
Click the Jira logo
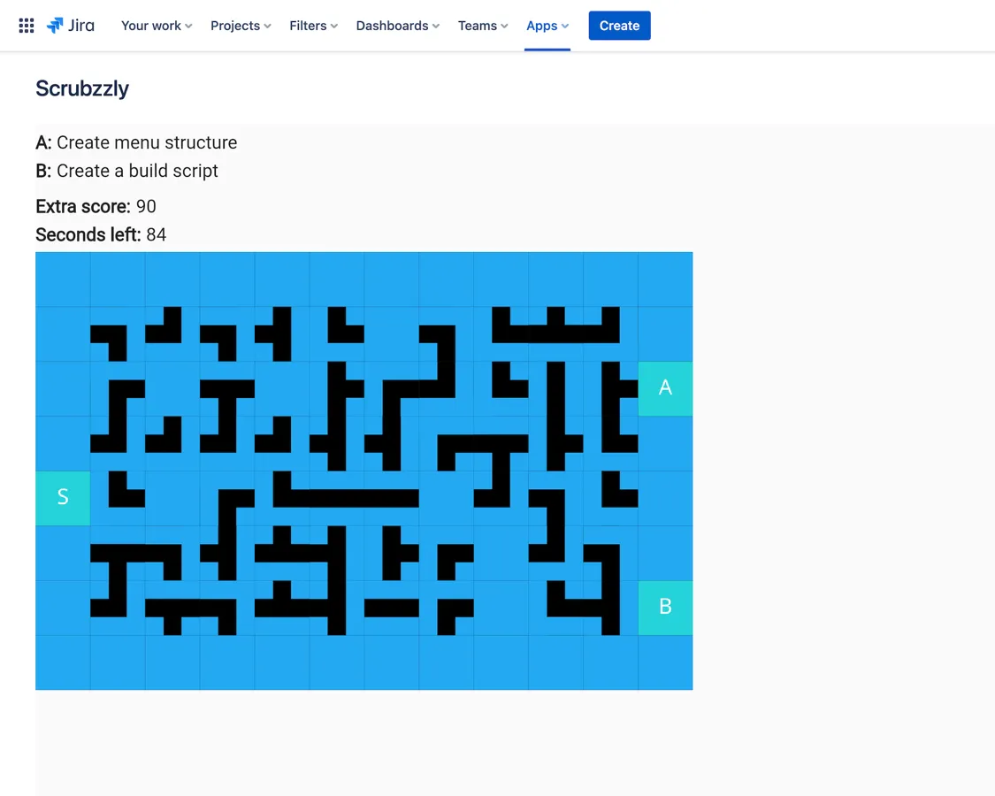click(x=71, y=26)
